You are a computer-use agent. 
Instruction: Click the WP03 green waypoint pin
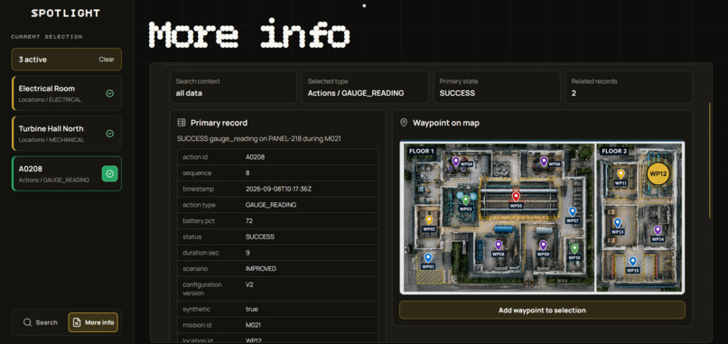466,200
